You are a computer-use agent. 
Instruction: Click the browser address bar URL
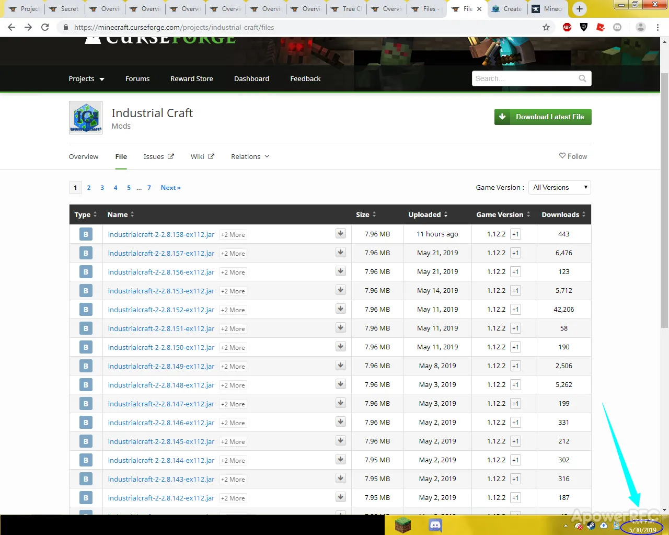(174, 27)
